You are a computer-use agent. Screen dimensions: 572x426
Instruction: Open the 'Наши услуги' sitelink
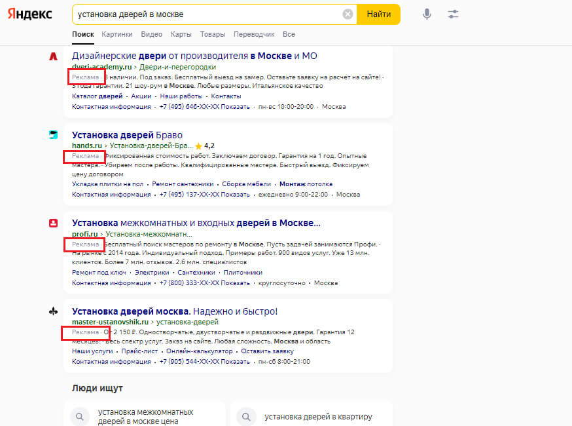coord(92,351)
